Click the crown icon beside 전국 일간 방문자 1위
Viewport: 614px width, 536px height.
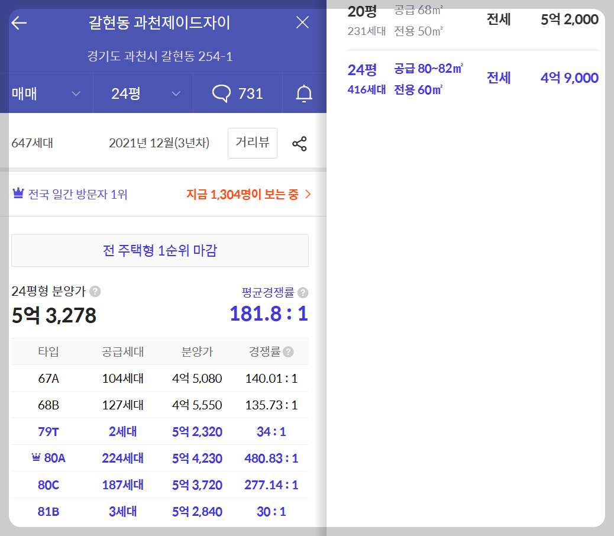[17, 193]
